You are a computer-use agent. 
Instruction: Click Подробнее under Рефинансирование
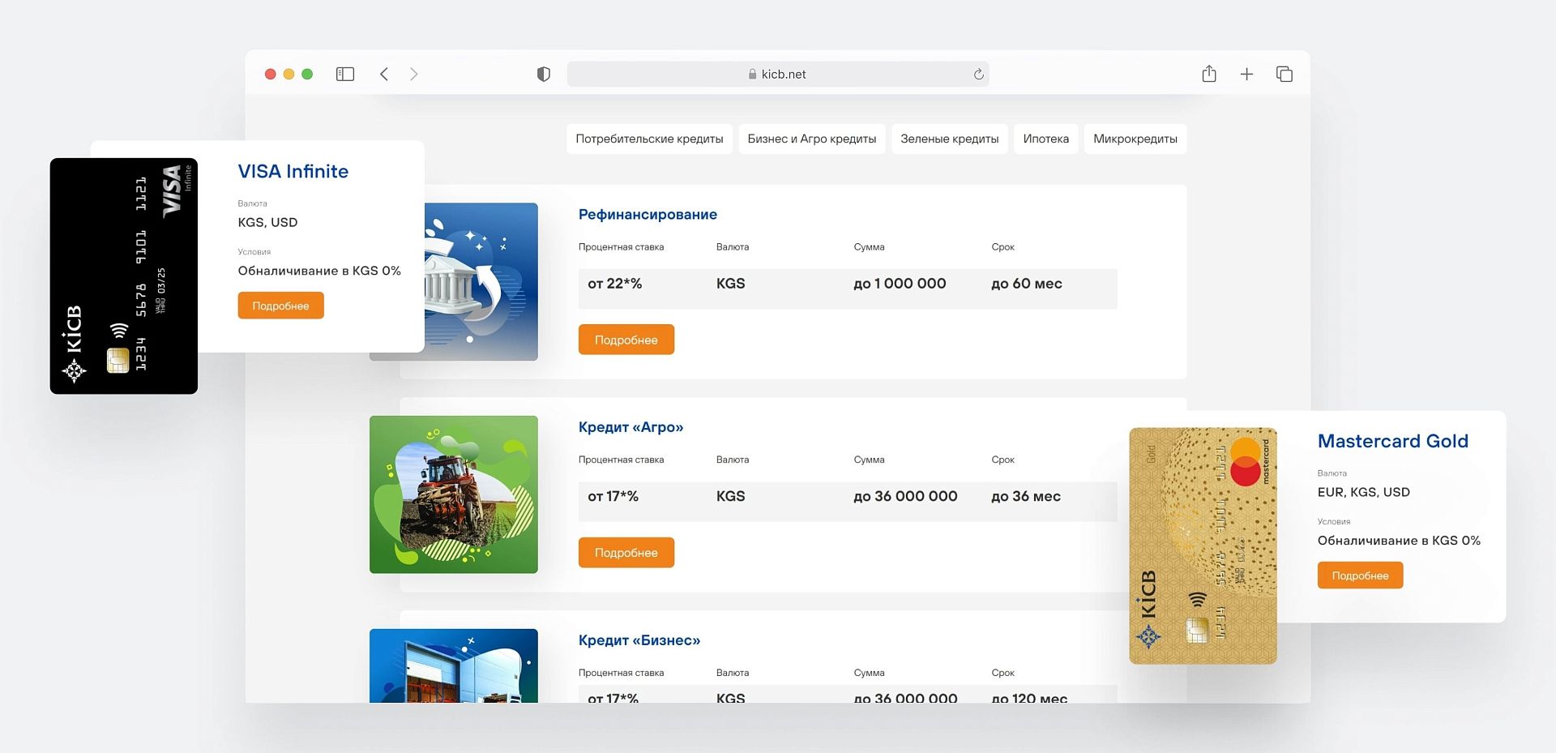coord(626,340)
